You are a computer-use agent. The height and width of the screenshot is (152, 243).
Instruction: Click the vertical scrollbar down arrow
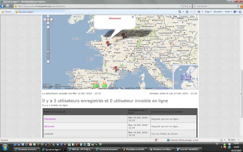point(241,136)
